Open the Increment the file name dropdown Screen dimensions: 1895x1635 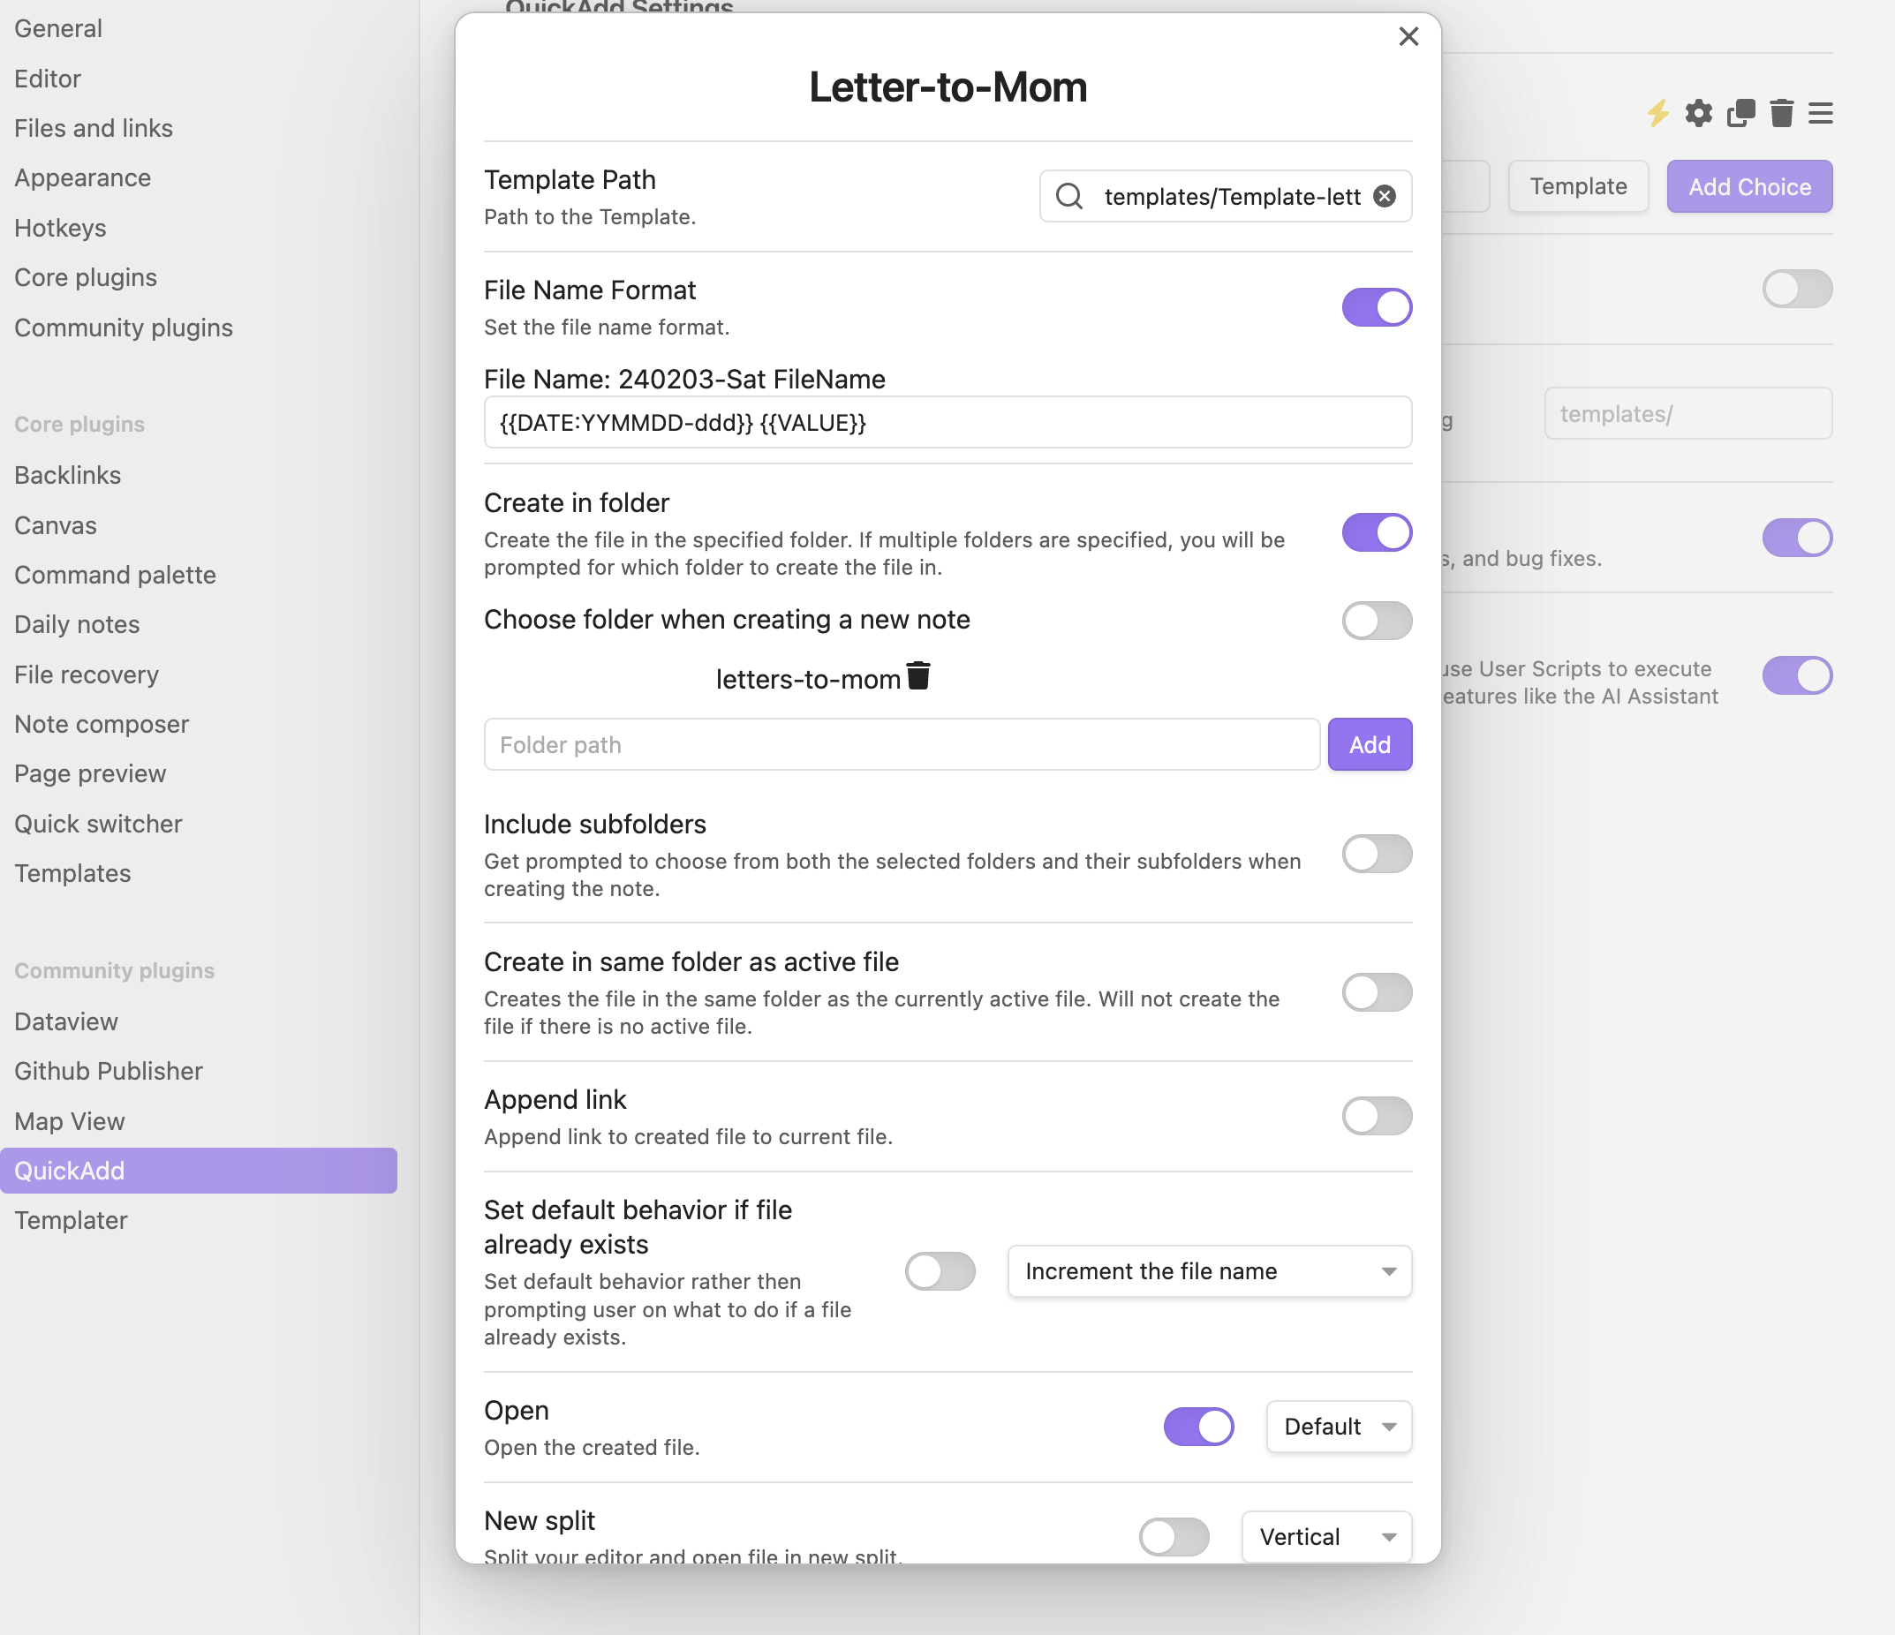[1209, 1271]
